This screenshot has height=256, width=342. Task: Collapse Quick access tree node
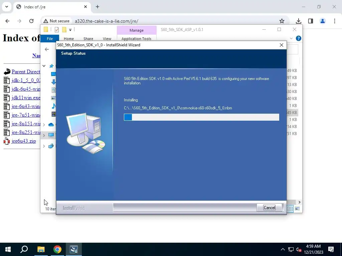(44, 66)
